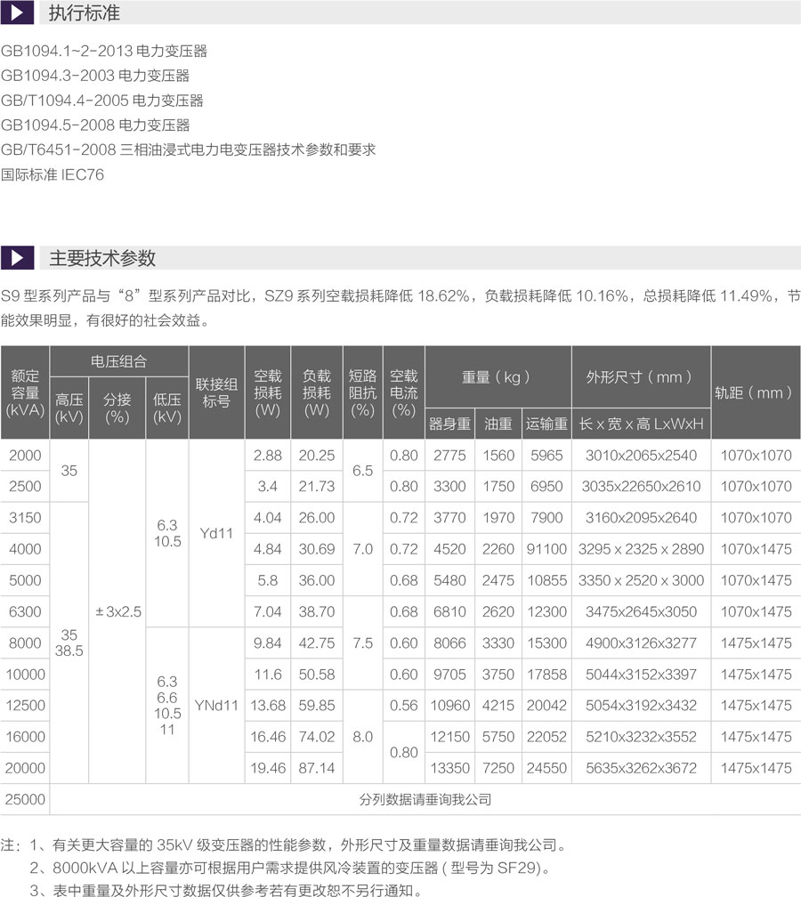The height and width of the screenshot is (897, 801).
Task: Click the Yd11 connection group cell
Action: click(216, 533)
